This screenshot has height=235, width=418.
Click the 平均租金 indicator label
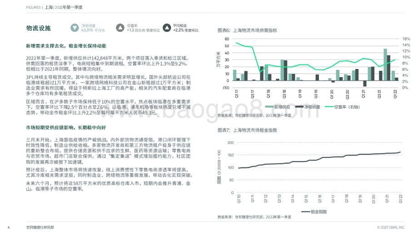pyautogui.click(x=179, y=25)
